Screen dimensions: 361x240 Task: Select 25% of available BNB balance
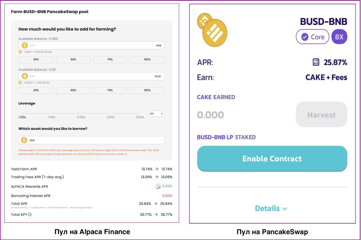click(36, 60)
